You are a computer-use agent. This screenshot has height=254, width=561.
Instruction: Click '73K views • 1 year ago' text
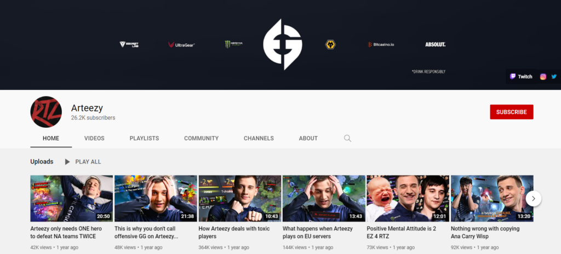[391, 247]
